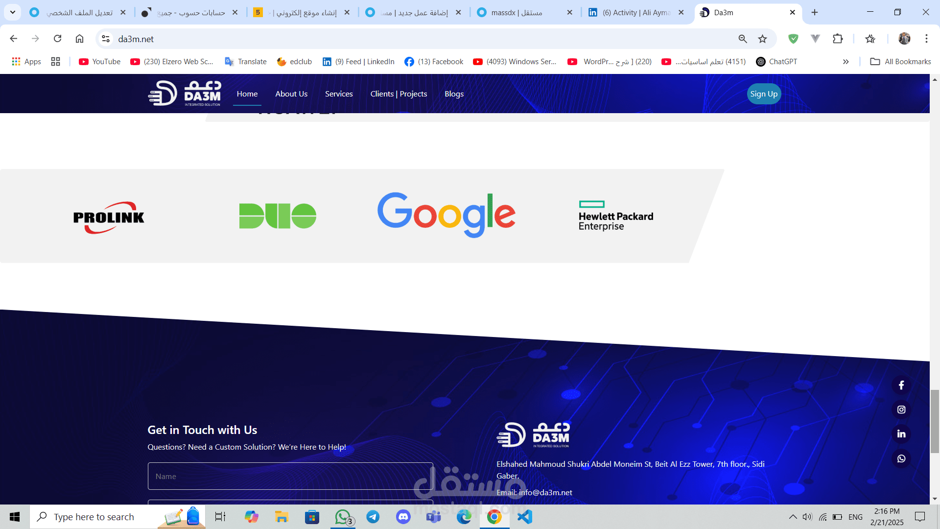The width and height of the screenshot is (940, 529).
Task: Open the zoom magnifier icon in address bar
Action: [742, 39]
